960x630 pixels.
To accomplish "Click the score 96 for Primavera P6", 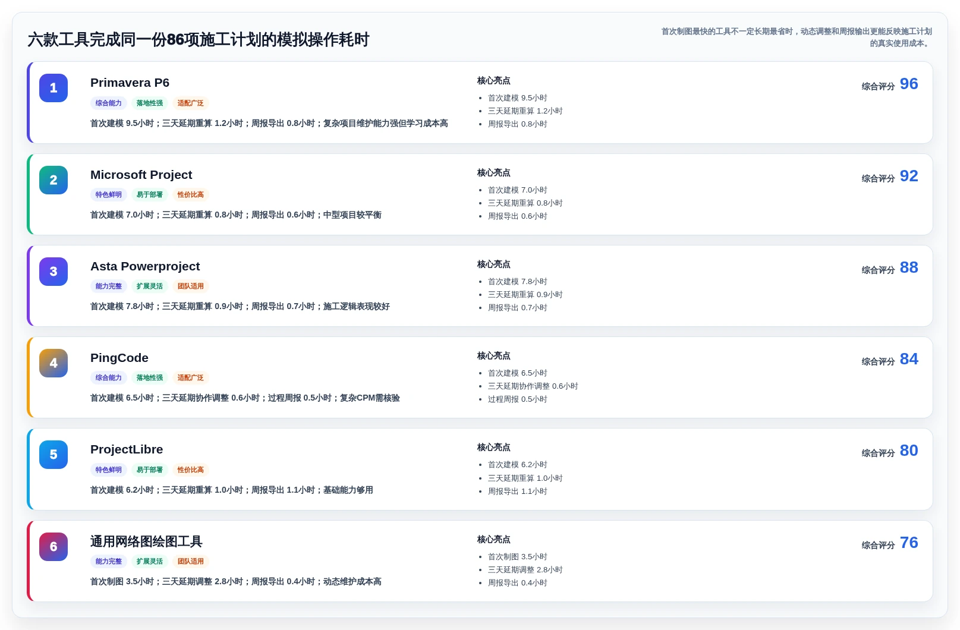I will [909, 84].
